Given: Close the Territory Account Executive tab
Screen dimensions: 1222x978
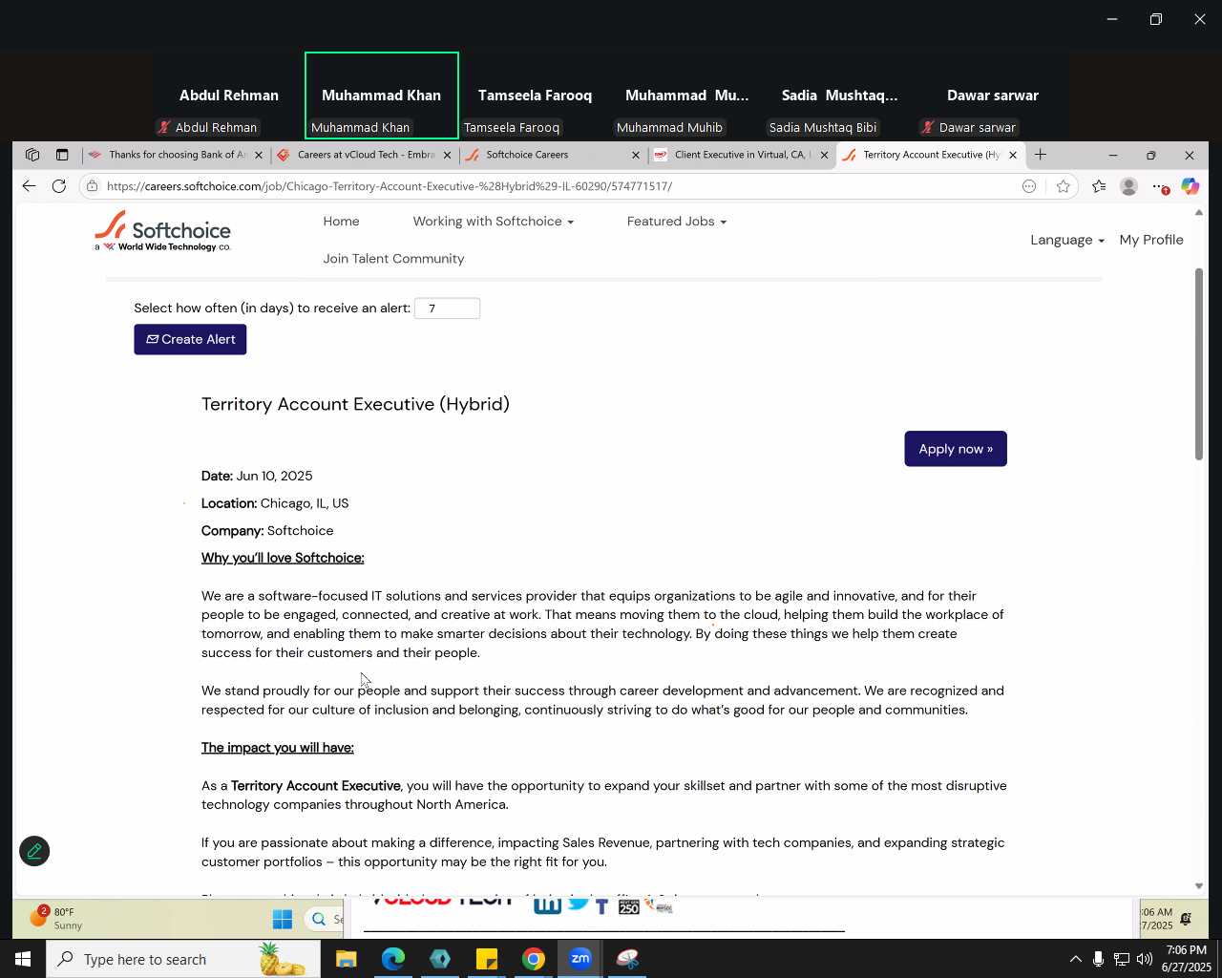Looking at the screenshot, I should click(1013, 155).
